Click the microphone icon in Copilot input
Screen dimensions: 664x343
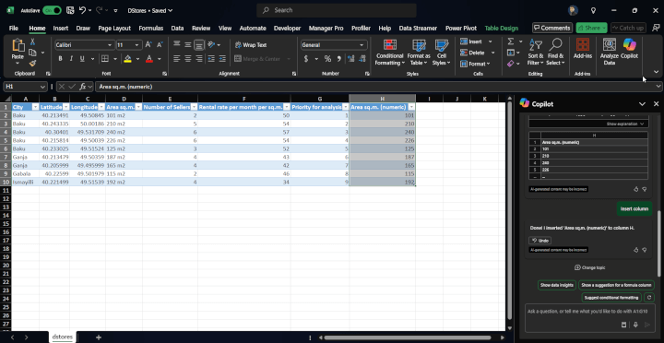(635, 325)
